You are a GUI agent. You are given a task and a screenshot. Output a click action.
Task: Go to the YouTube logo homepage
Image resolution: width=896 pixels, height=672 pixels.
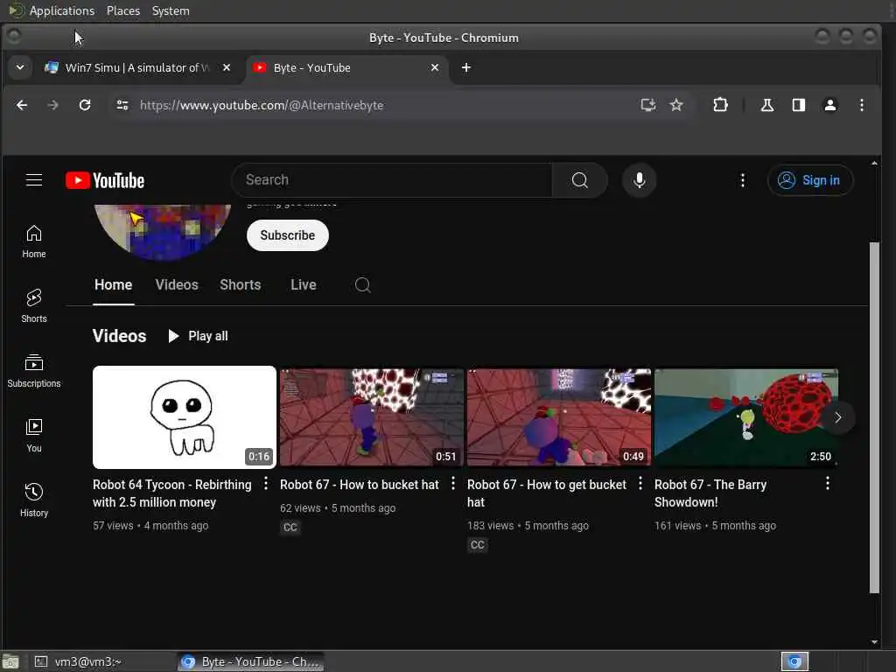point(105,180)
